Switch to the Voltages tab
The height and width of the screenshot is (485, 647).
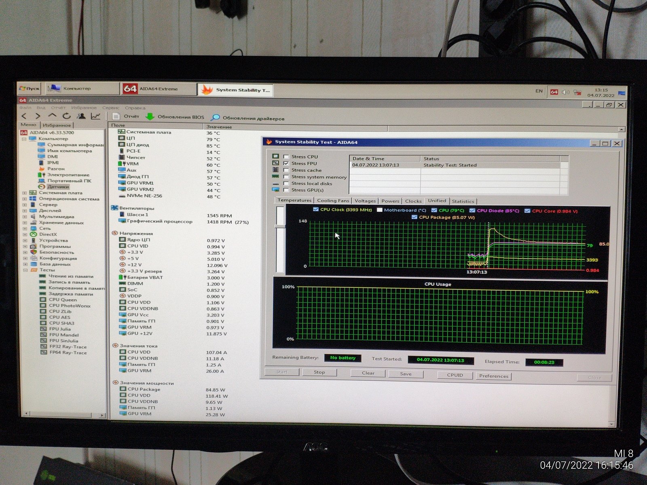pos(365,201)
